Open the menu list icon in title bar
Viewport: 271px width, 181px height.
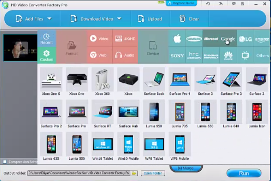[x=242, y=4]
